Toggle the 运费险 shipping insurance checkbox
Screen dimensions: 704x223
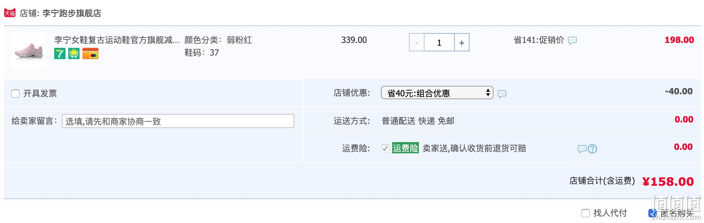click(385, 148)
